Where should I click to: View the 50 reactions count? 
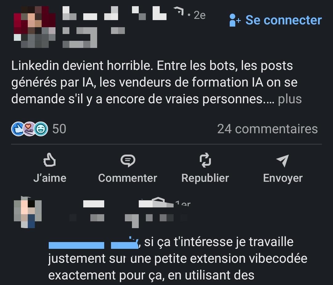point(59,129)
